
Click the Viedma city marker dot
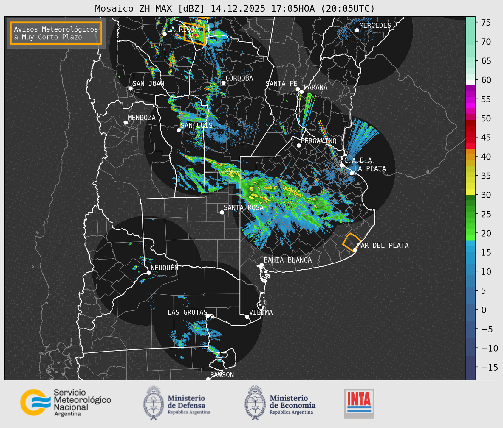coord(247,317)
